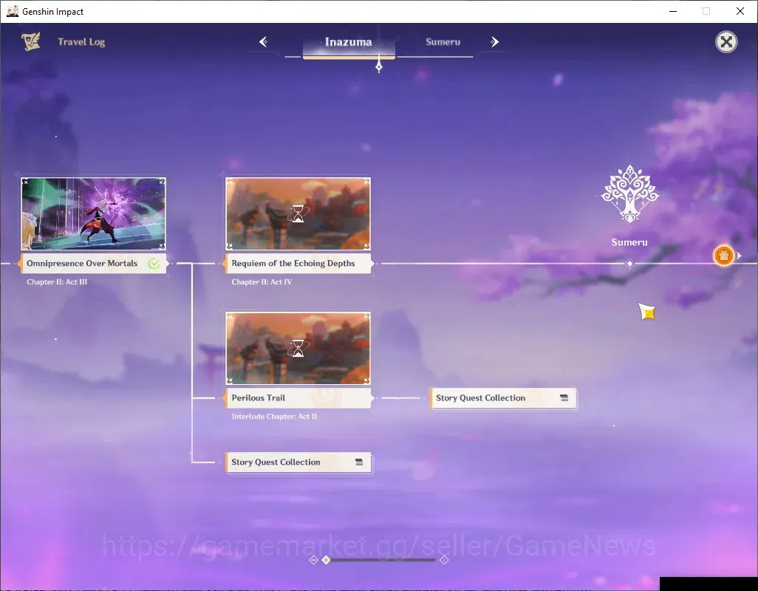This screenshot has height=591, width=758.
Task: Go to previous region with left arrow
Action: click(264, 42)
